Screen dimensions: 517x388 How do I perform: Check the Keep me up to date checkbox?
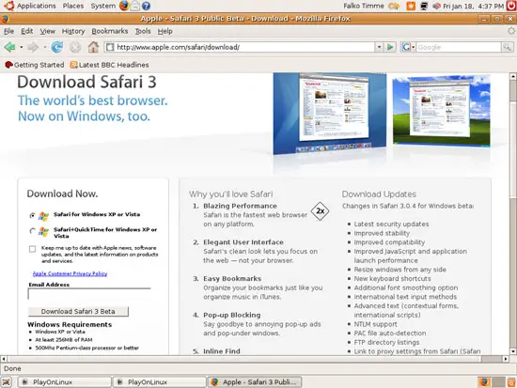pyautogui.click(x=32, y=249)
